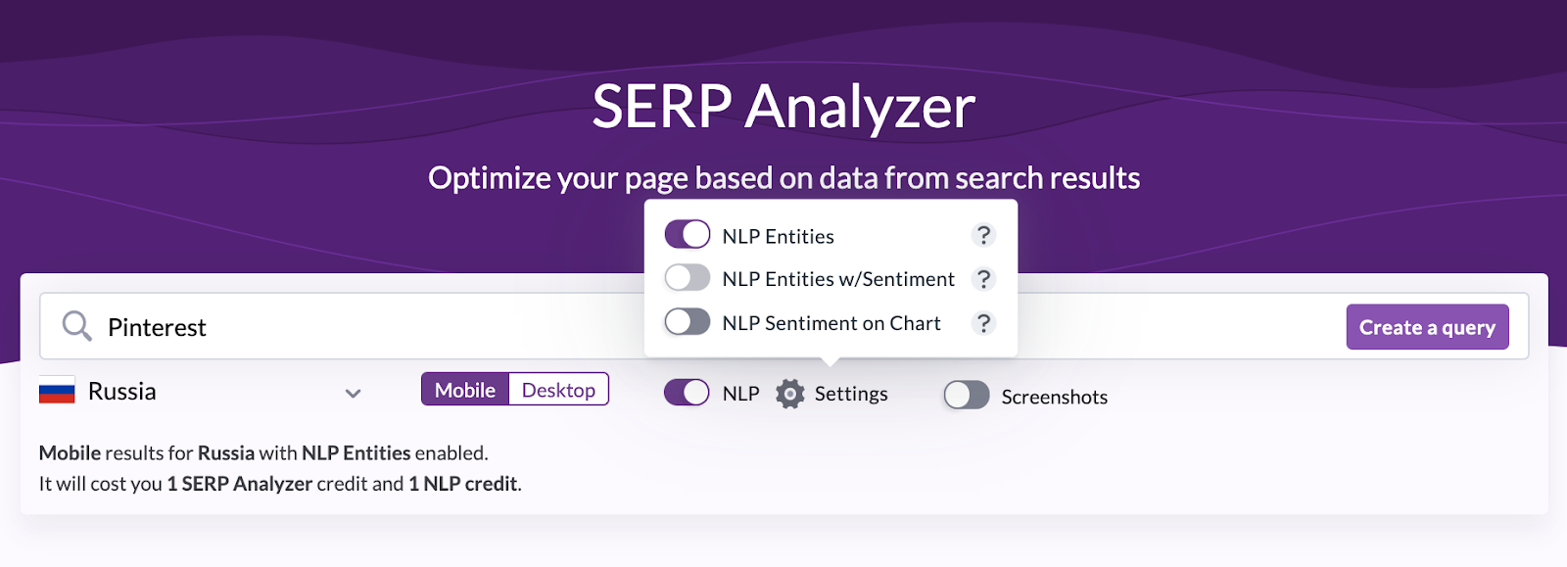Show help for NLP Entities
This screenshot has width=1567, height=567.
(983, 235)
